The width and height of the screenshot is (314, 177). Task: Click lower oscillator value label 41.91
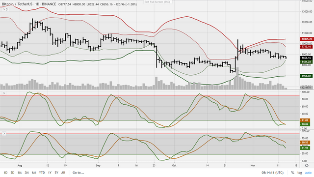pyautogui.click(x=305, y=148)
